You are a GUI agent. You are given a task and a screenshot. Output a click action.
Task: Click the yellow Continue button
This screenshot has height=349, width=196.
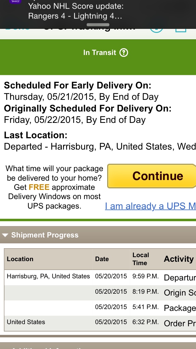tap(152, 176)
